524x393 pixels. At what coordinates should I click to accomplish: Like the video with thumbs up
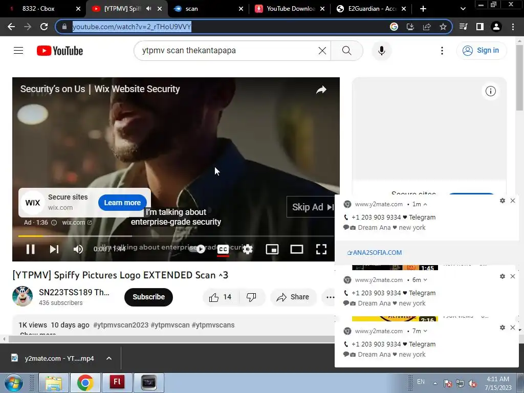pos(221,297)
